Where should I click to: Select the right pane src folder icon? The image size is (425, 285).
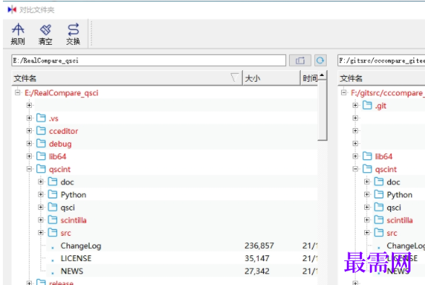(x=379, y=232)
